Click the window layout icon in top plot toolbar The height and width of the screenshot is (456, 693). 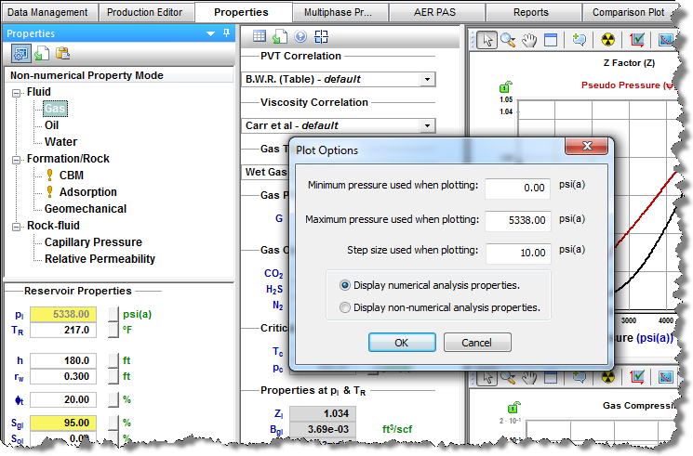click(x=551, y=41)
